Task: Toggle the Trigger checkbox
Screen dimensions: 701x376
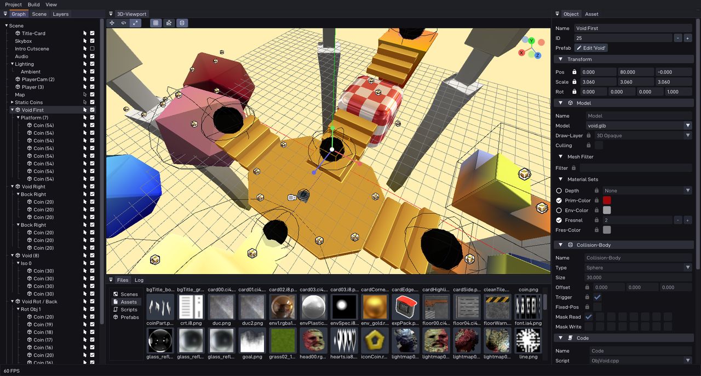Action: point(597,297)
